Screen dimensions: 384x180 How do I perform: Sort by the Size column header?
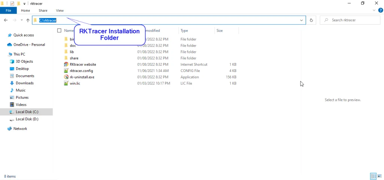tap(220, 31)
